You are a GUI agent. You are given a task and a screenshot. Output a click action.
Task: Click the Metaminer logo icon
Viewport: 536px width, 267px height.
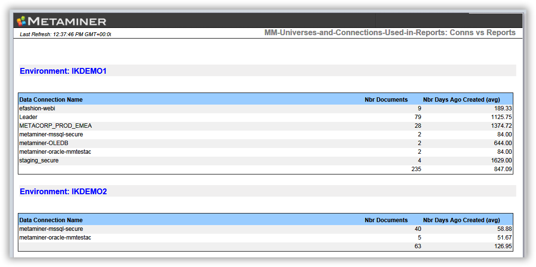click(22, 22)
